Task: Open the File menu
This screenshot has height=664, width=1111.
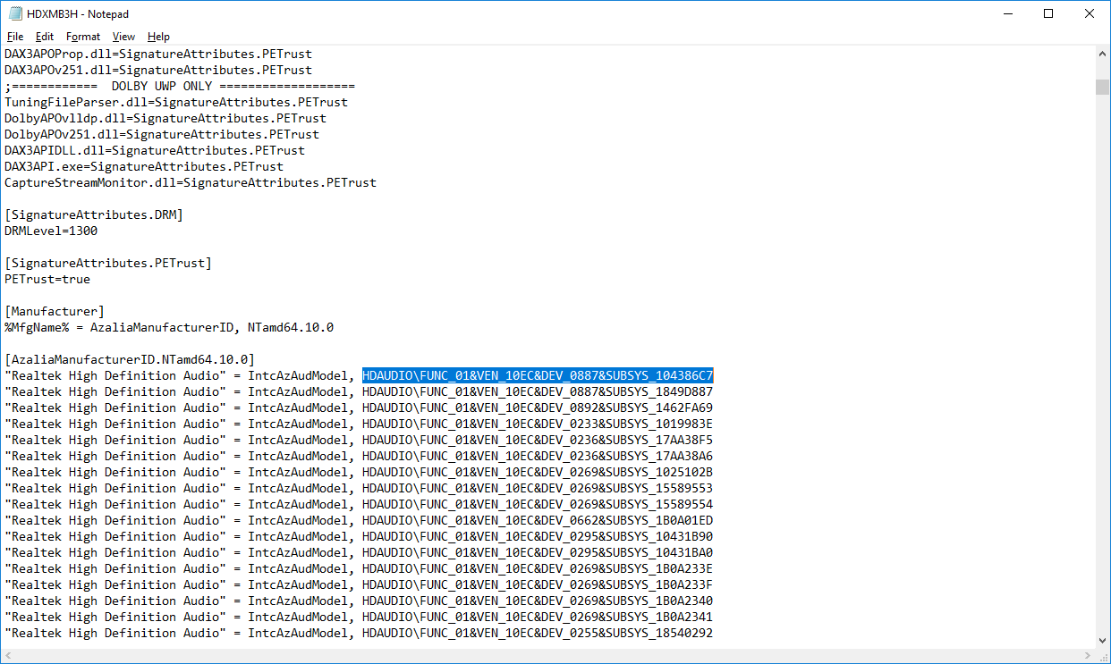Action: pos(15,37)
